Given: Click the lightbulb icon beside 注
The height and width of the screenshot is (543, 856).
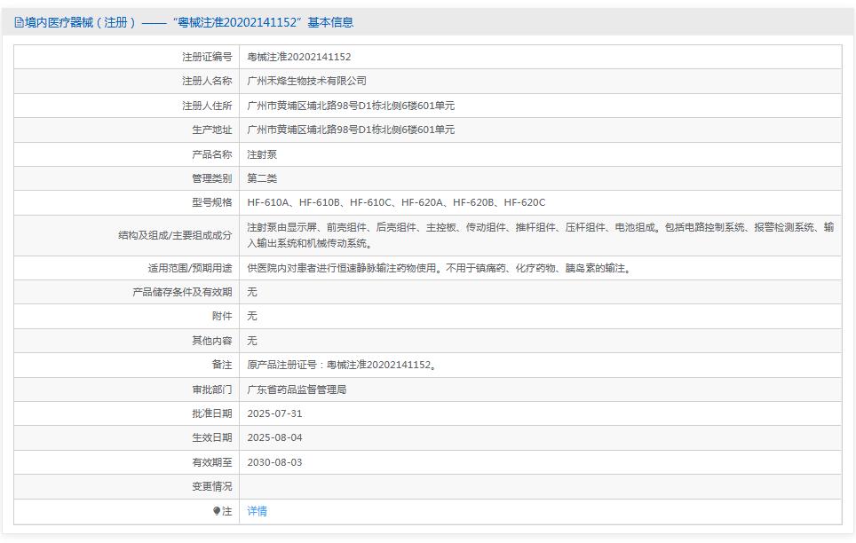Looking at the screenshot, I should click(x=217, y=511).
